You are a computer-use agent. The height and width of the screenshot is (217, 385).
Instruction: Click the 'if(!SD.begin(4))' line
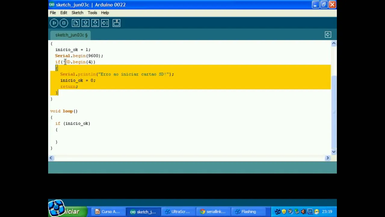(75, 62)
